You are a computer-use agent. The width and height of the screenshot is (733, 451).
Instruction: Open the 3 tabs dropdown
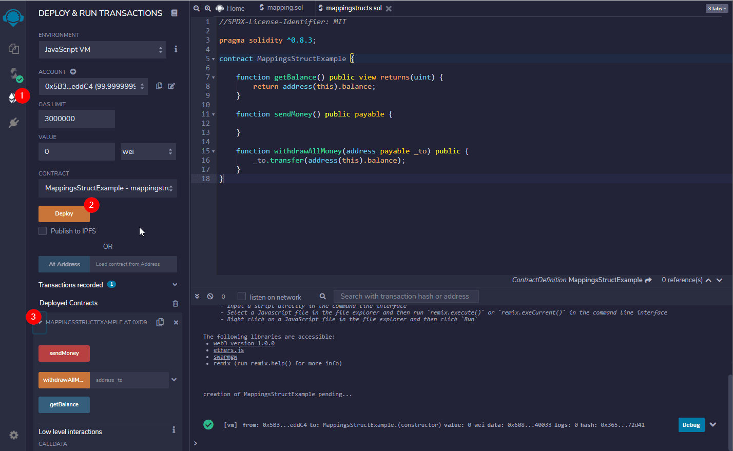tap(717, 8)
